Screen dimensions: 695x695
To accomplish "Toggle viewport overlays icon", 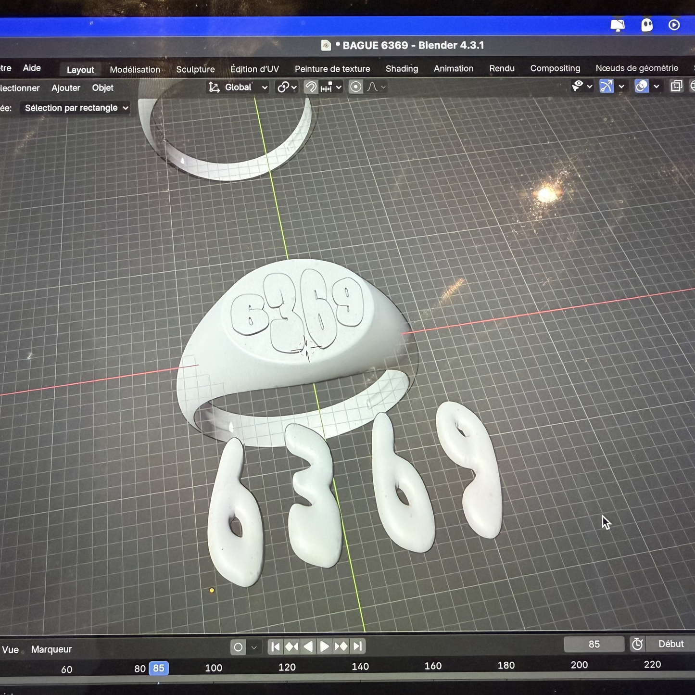I will tap(641, 87).
